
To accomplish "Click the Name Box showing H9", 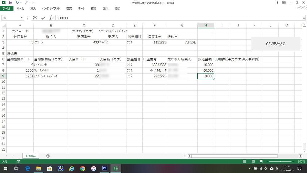I will click(x=11, y=18).
